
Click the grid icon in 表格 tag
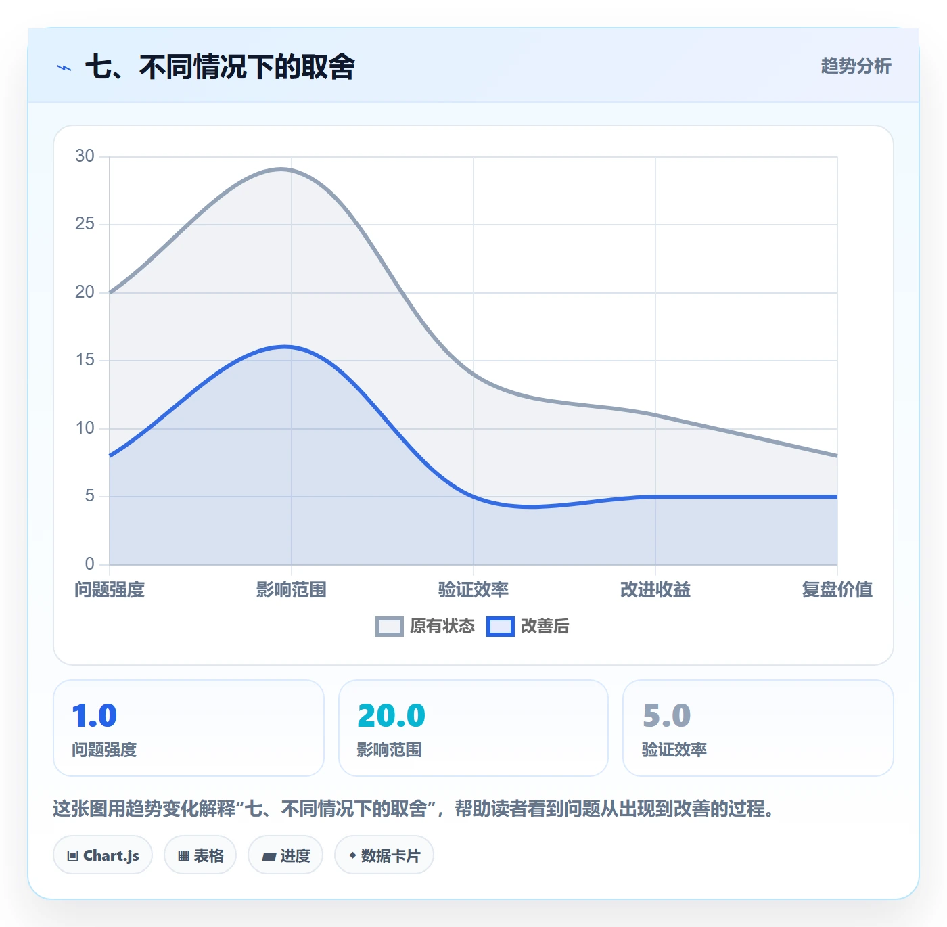(183, 856)
